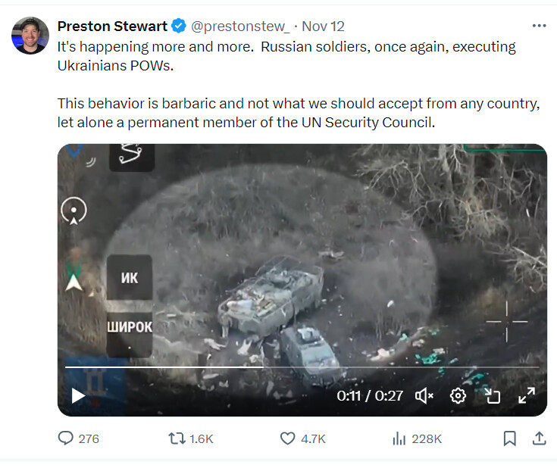Open the tweet's three-dot more menu
557x468 pixels.
click(539, 26)
